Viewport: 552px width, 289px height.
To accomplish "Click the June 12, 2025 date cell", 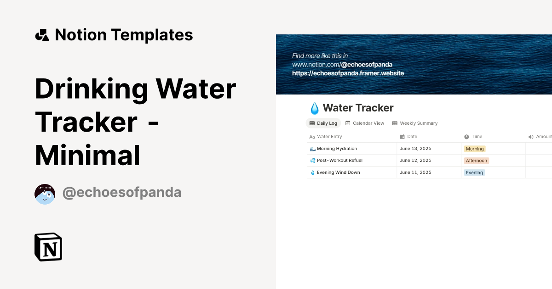I will click(x=415, y=160).
